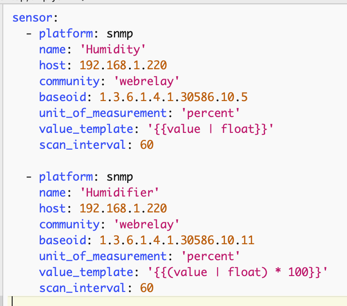Click scan_interval value 60 in Humidifier block
This screenshot has width=347, height=306.
146,288
